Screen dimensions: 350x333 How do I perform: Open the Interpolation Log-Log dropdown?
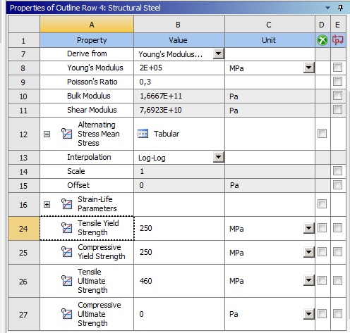219,157
